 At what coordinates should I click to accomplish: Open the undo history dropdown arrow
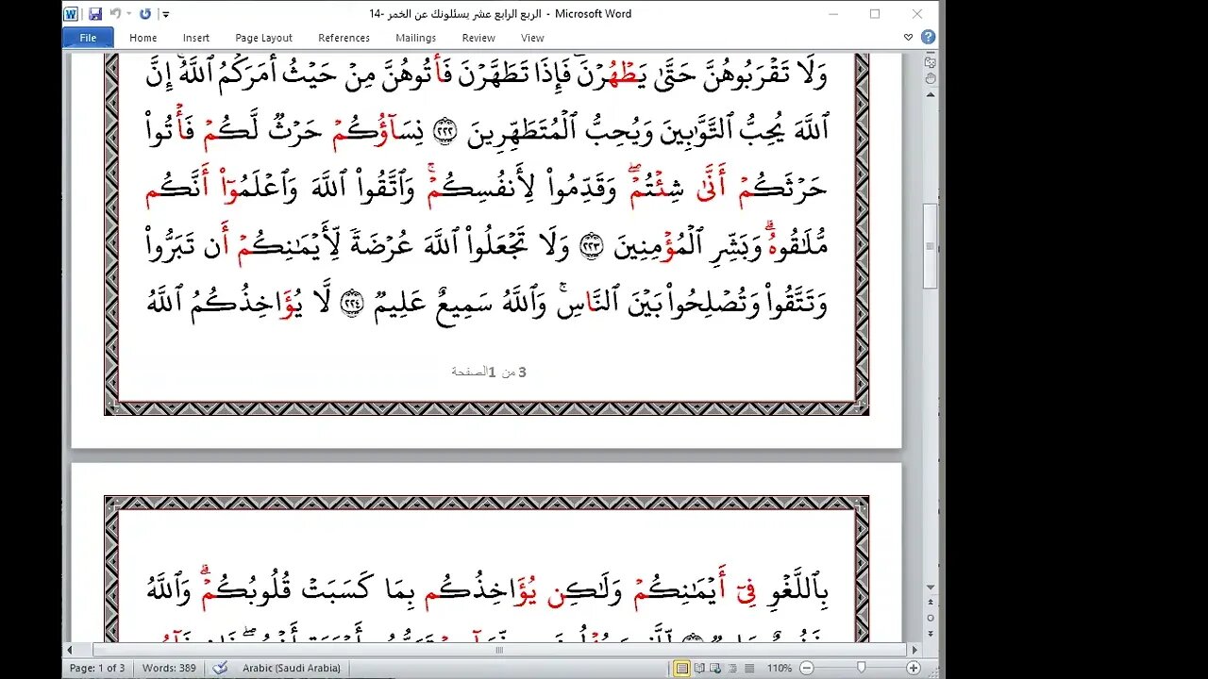(x=128, y=14)
